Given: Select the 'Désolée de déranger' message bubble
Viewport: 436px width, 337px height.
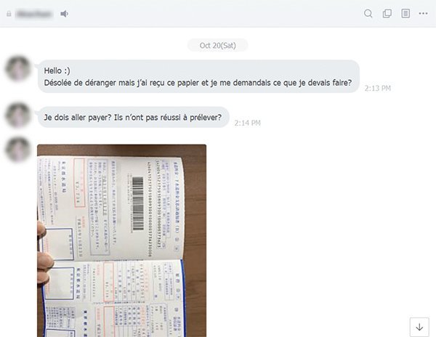Looking at the screenshot, I should (198, 76).
